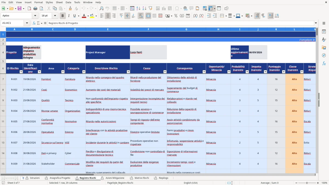The width and height of the screenshot is (329, 185).
Task: Apply the red font color
Action: (x=84, y=16)
